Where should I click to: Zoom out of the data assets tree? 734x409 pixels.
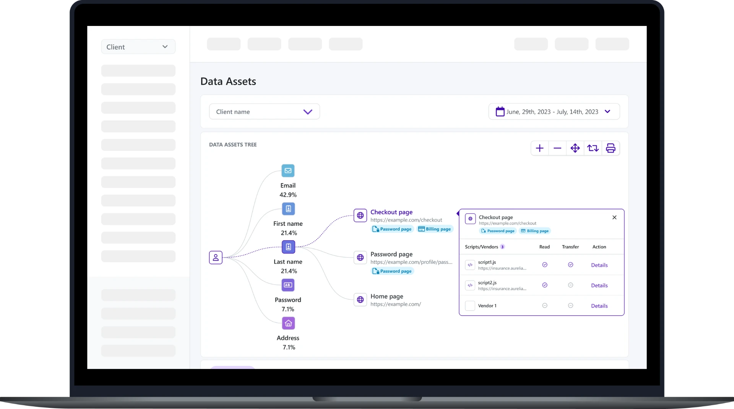(x=557, y=148)
